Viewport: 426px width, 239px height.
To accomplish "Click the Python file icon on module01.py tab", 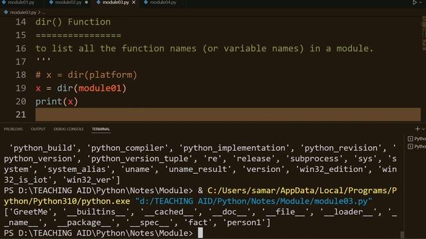I will pyautogui.click(x=4, y=3).
